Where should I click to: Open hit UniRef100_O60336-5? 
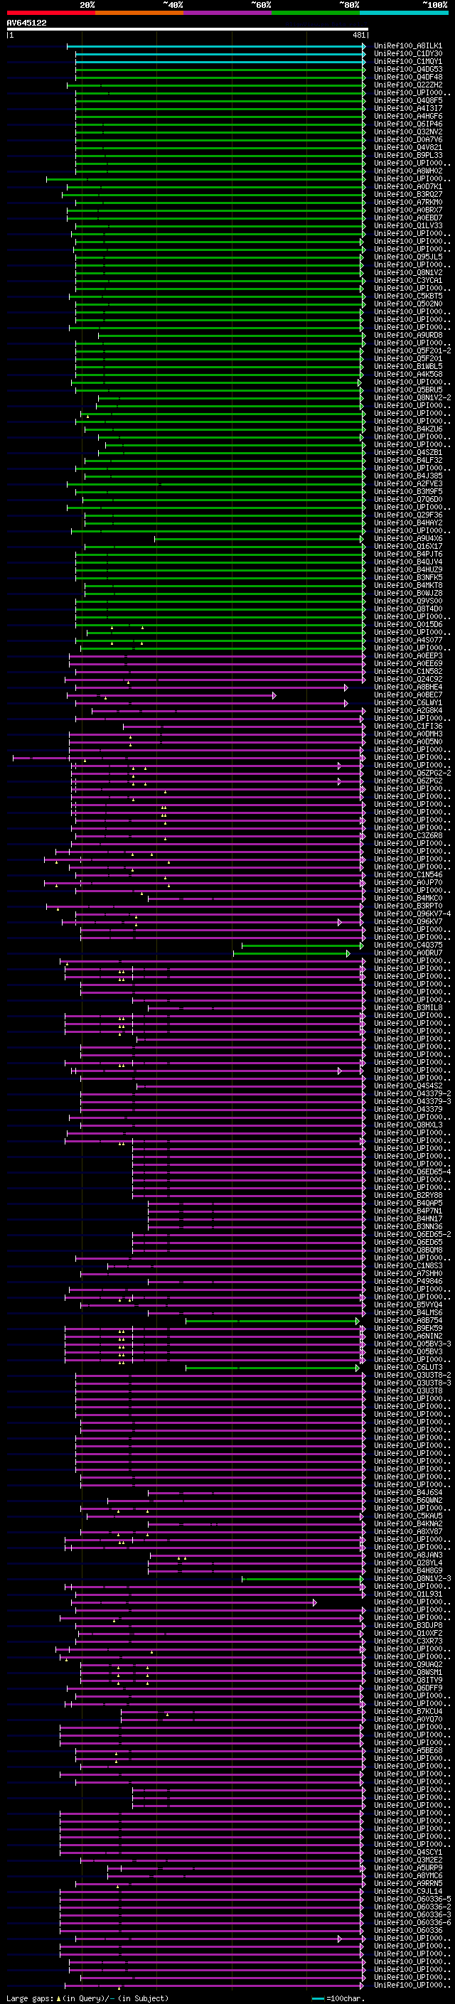(412, 1899)
